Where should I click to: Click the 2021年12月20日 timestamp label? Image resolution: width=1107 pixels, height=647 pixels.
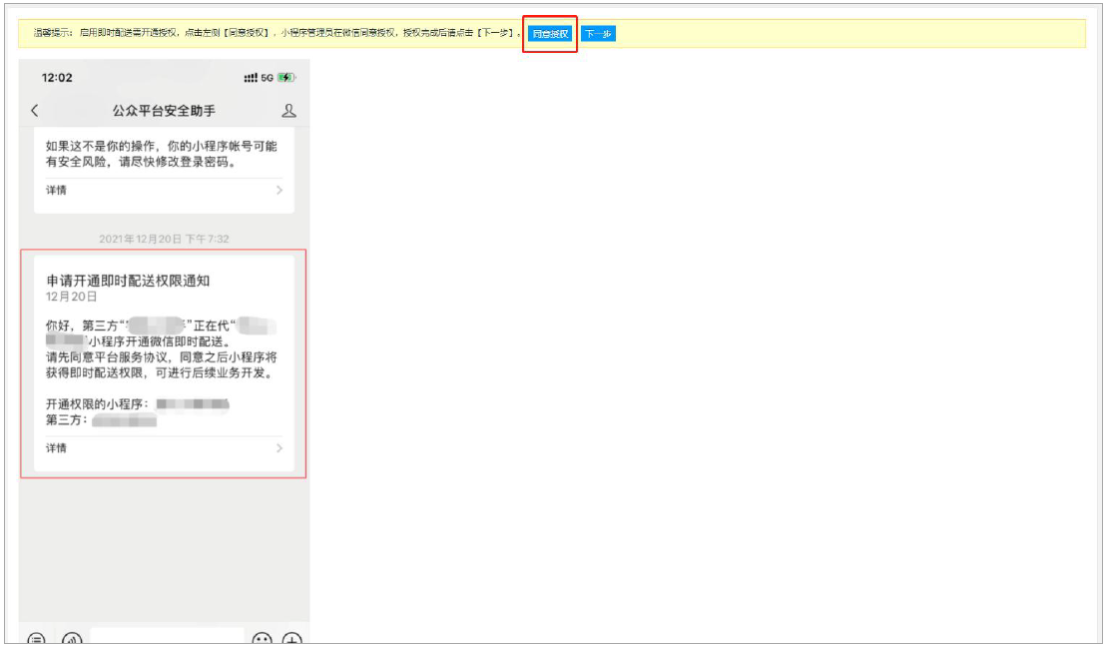[x=164, y=240]
